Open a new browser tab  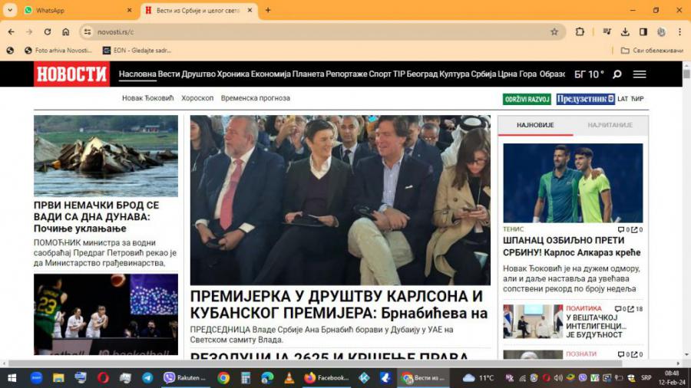tap(268, 10)
